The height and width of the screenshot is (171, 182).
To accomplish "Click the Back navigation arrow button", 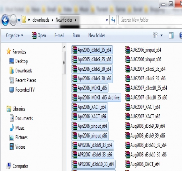I will (x=5, y=20).
